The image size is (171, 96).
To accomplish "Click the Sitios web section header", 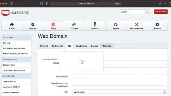I will coord(16,37).
